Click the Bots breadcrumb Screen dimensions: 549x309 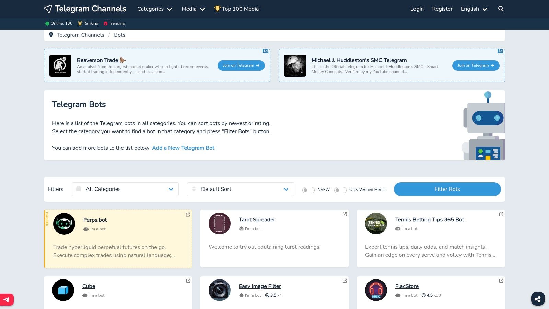(x=119, y=35)
